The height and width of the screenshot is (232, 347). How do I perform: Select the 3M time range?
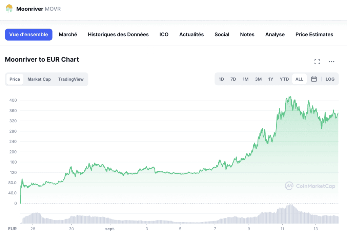click(258, 79)
